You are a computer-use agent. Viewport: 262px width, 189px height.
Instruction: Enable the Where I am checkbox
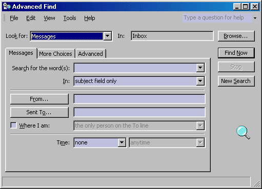pyautogui.click(x=13, y=125)
